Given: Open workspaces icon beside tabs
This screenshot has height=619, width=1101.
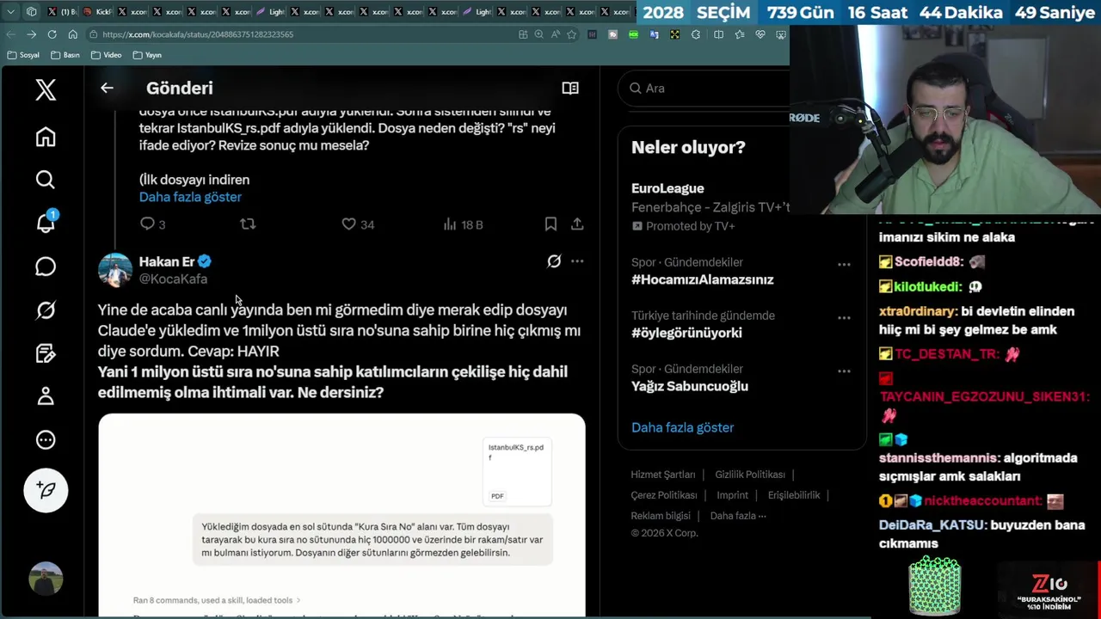Looking at the screenshot, I should click(x=31, y=12).
